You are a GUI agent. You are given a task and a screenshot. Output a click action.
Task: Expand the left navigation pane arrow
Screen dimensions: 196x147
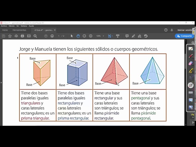point(1,83)
